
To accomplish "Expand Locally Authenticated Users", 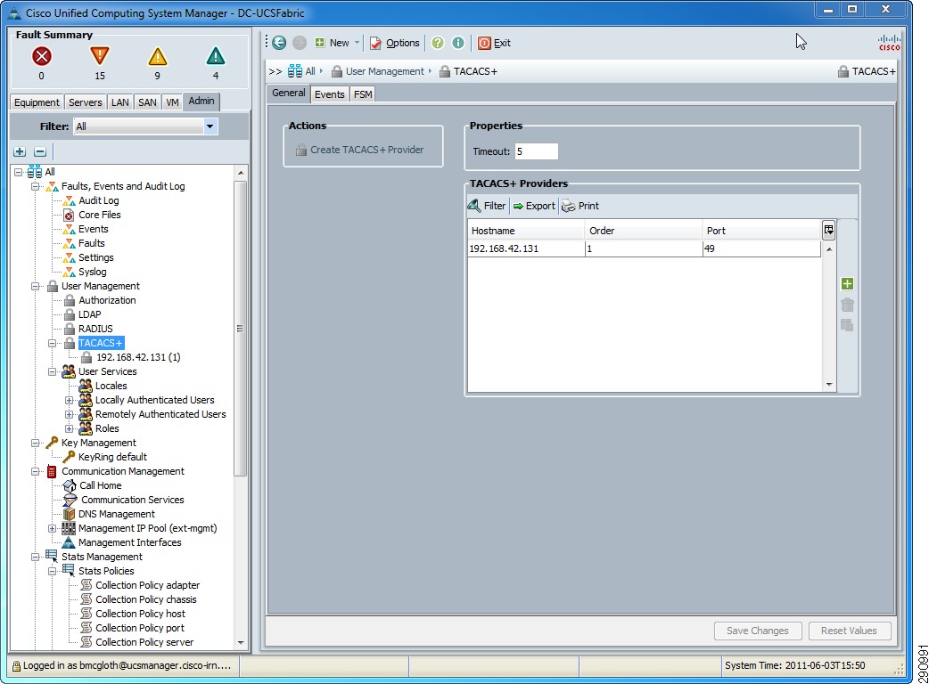I will [x=70, y=400].
